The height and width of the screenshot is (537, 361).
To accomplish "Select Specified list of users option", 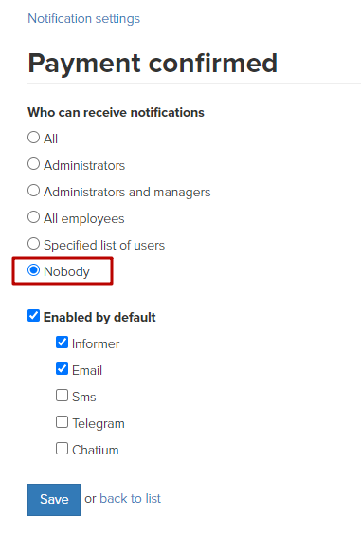I will pyautogui.click(x=33, y=244).
